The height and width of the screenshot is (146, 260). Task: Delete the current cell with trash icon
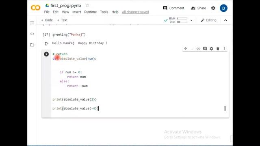[218, 49]
